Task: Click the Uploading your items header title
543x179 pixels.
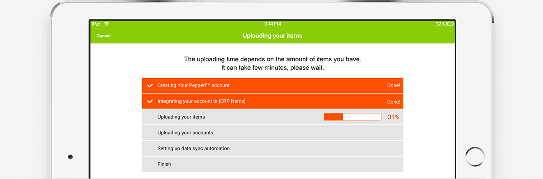Action: tap(272, 36)
